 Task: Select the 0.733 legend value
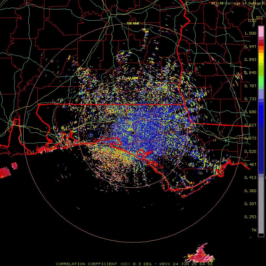pos(250,99)
